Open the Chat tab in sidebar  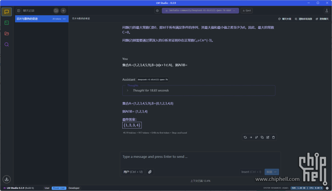click(6, 12)
